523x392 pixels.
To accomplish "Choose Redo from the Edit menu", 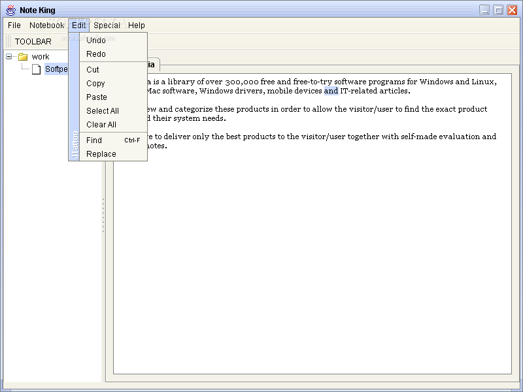I will [x=113, y=54].
